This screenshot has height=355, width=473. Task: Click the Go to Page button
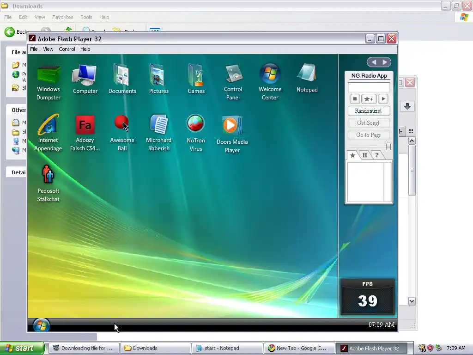coord(369,135)
